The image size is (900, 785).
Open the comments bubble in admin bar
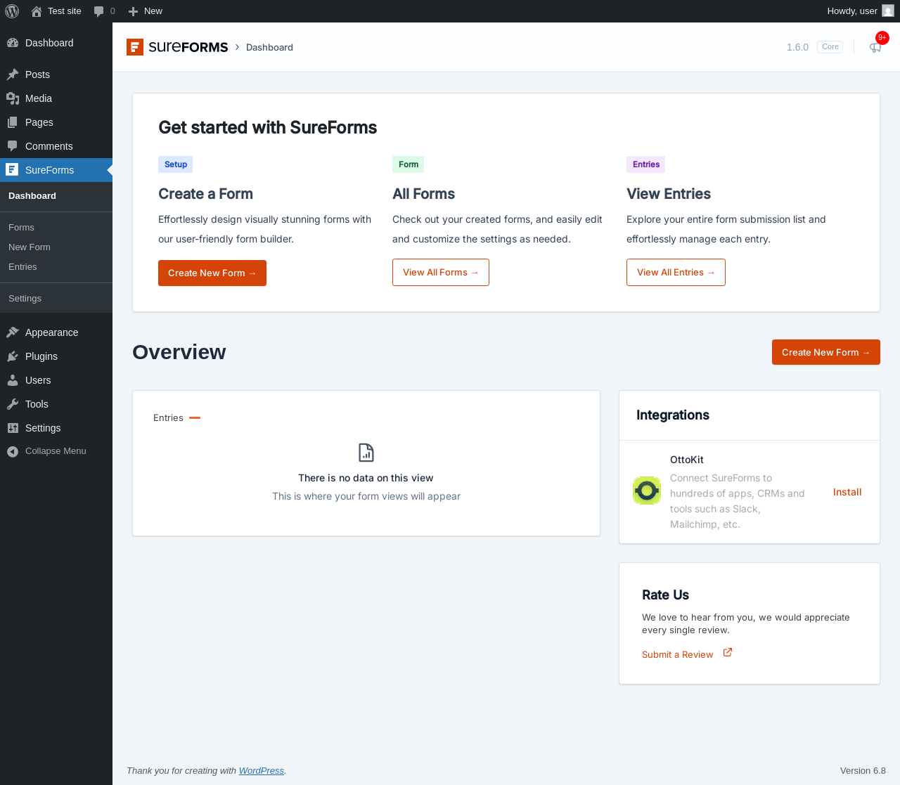point(99,11)
